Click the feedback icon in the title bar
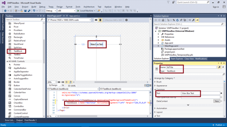 click(x=174, y=2)
